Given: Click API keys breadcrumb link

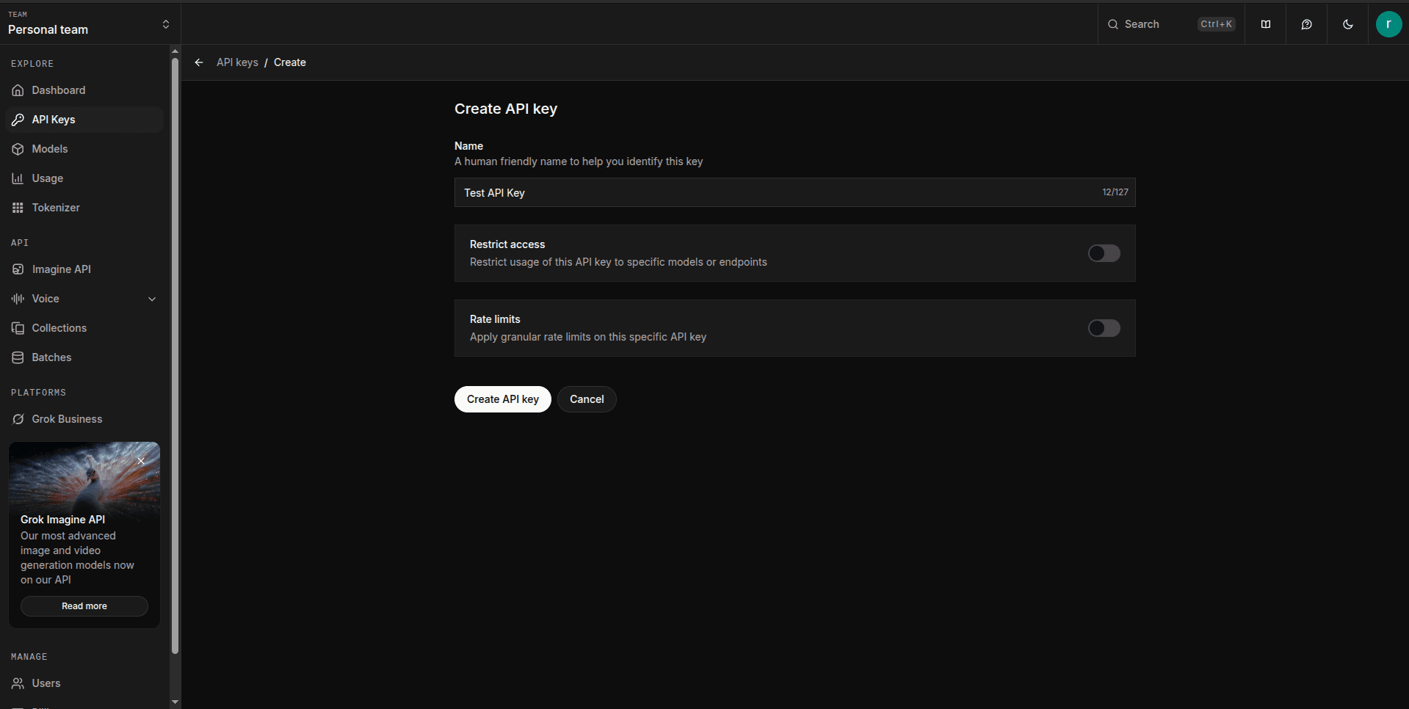Looking at the screenshot, I should click(237, 62).
